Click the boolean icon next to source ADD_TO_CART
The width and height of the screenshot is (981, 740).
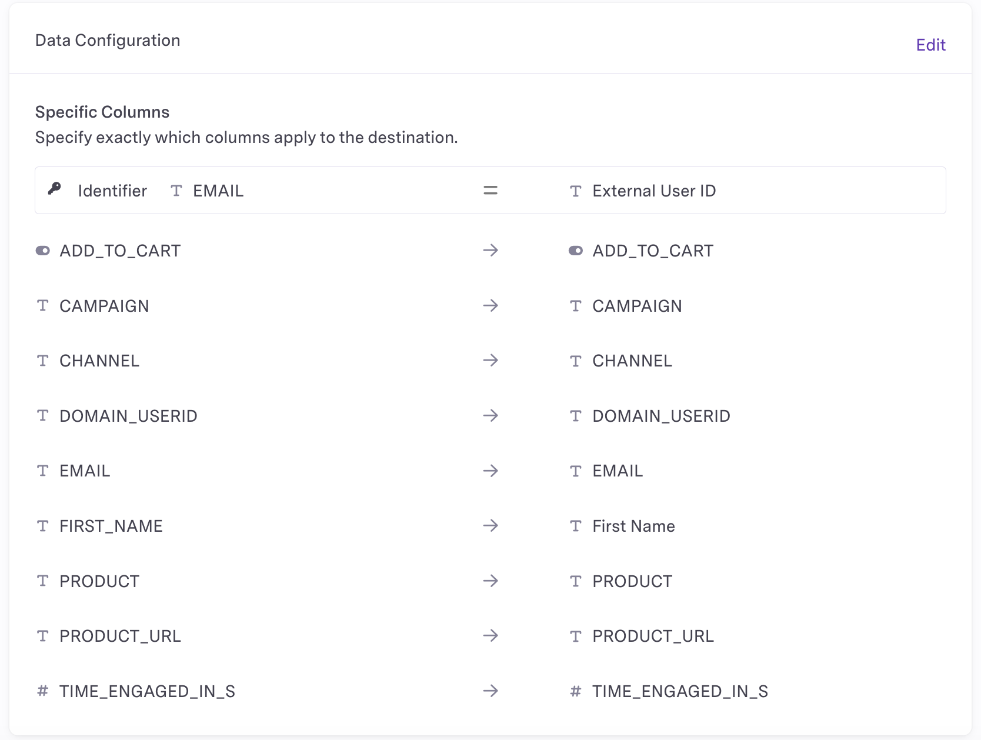(43, 251)
